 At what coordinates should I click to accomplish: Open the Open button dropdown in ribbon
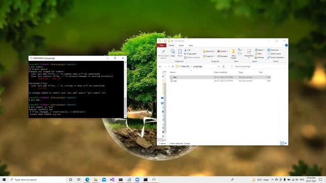point(260,50)
